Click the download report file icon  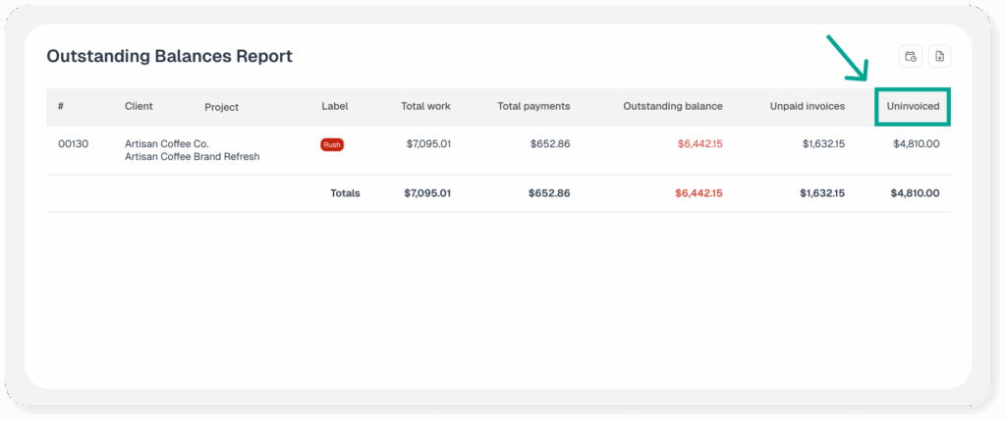[x=939, y=57]
